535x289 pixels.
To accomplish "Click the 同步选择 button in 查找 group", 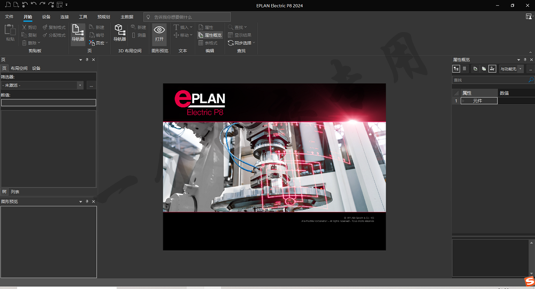I will click(241, 43).
